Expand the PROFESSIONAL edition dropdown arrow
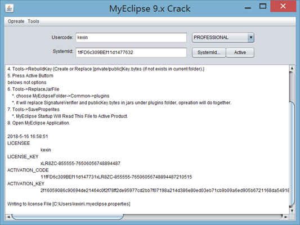Image resolution: width=300 pixels, height=225 pixels. [250, 38]
